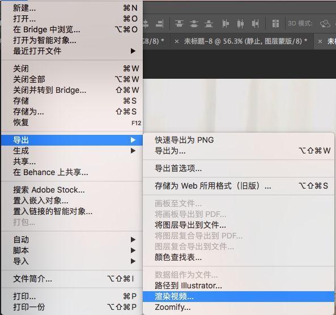Image resolution: width=336 pixels, height=315 pixels.
Task: Click the greyed-out 数据组作为文件... item
Action: click(239, 275)
